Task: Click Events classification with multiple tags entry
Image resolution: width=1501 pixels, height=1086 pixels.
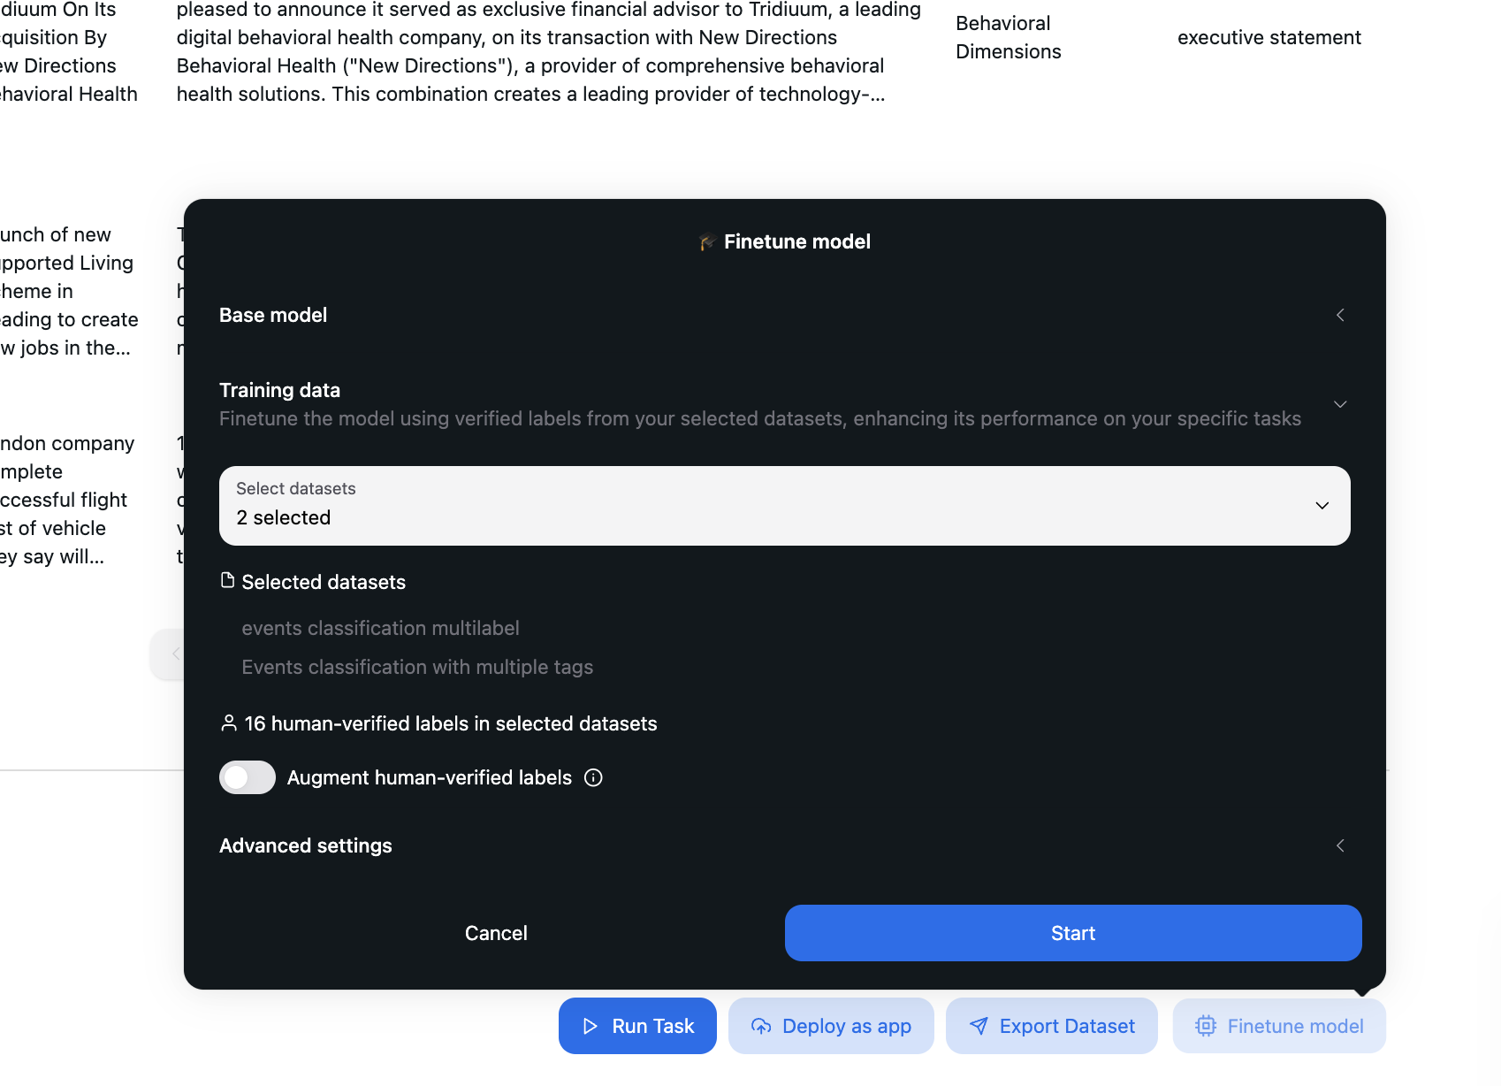Action: point(417,667)
